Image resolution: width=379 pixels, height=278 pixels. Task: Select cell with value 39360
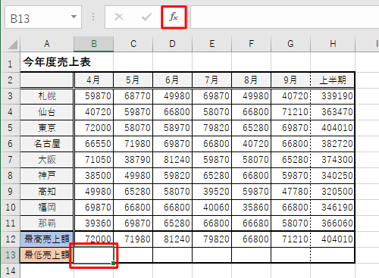pyautogui.click(x=94, y=223)
